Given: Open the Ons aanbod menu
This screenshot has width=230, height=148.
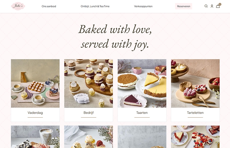Looking at the screenshot, I should coord(49,6).
